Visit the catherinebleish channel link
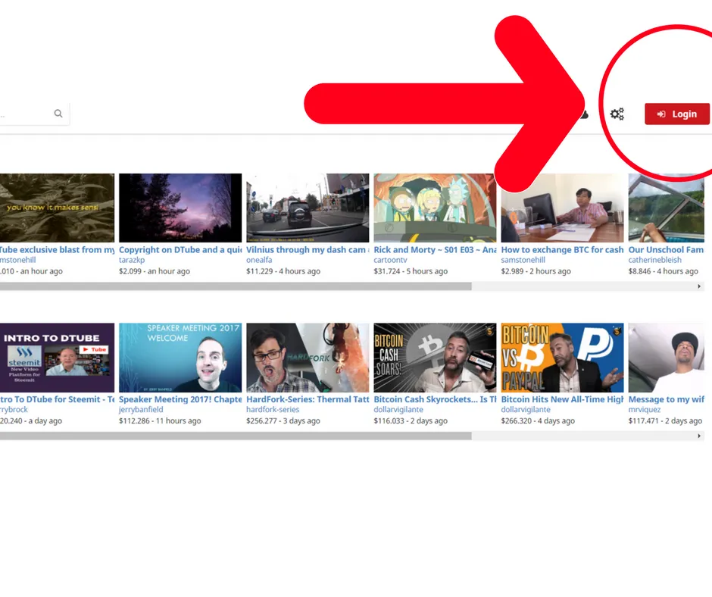The image size is (712, 597). pyautogui.click(x=654, y=260)
